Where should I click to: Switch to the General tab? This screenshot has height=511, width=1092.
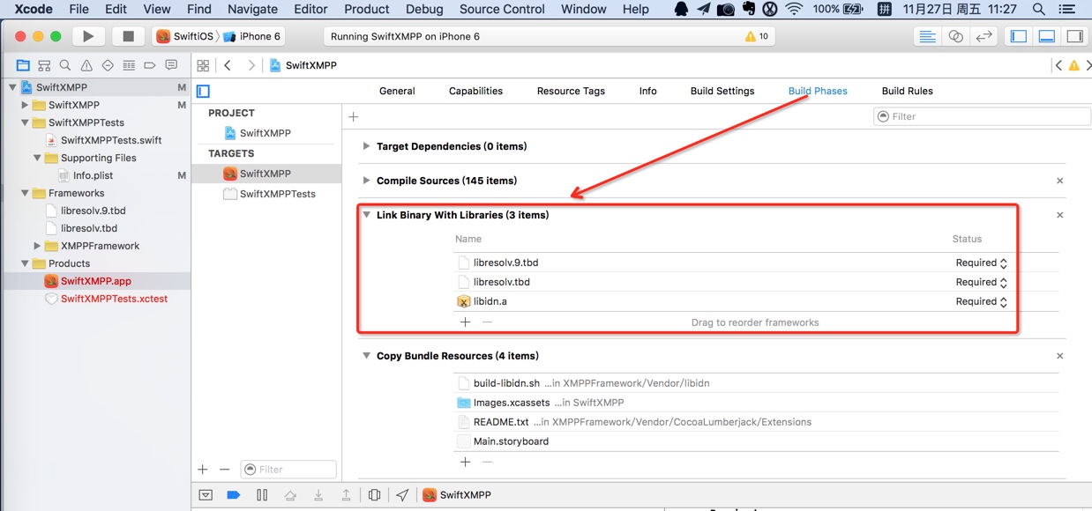pos(397,91)
